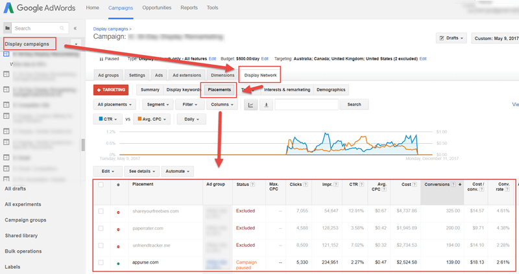Click red status dot for unfriendtracker.me

118,247
